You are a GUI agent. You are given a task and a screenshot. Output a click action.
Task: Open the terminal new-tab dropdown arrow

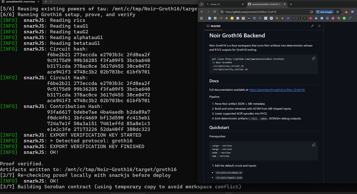(51, 2)
